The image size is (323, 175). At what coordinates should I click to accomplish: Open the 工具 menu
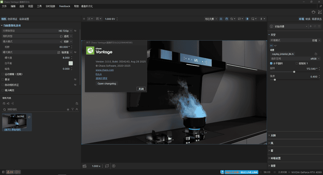[x=39, y=6]
